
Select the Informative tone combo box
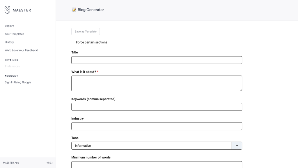pos(151,146)
